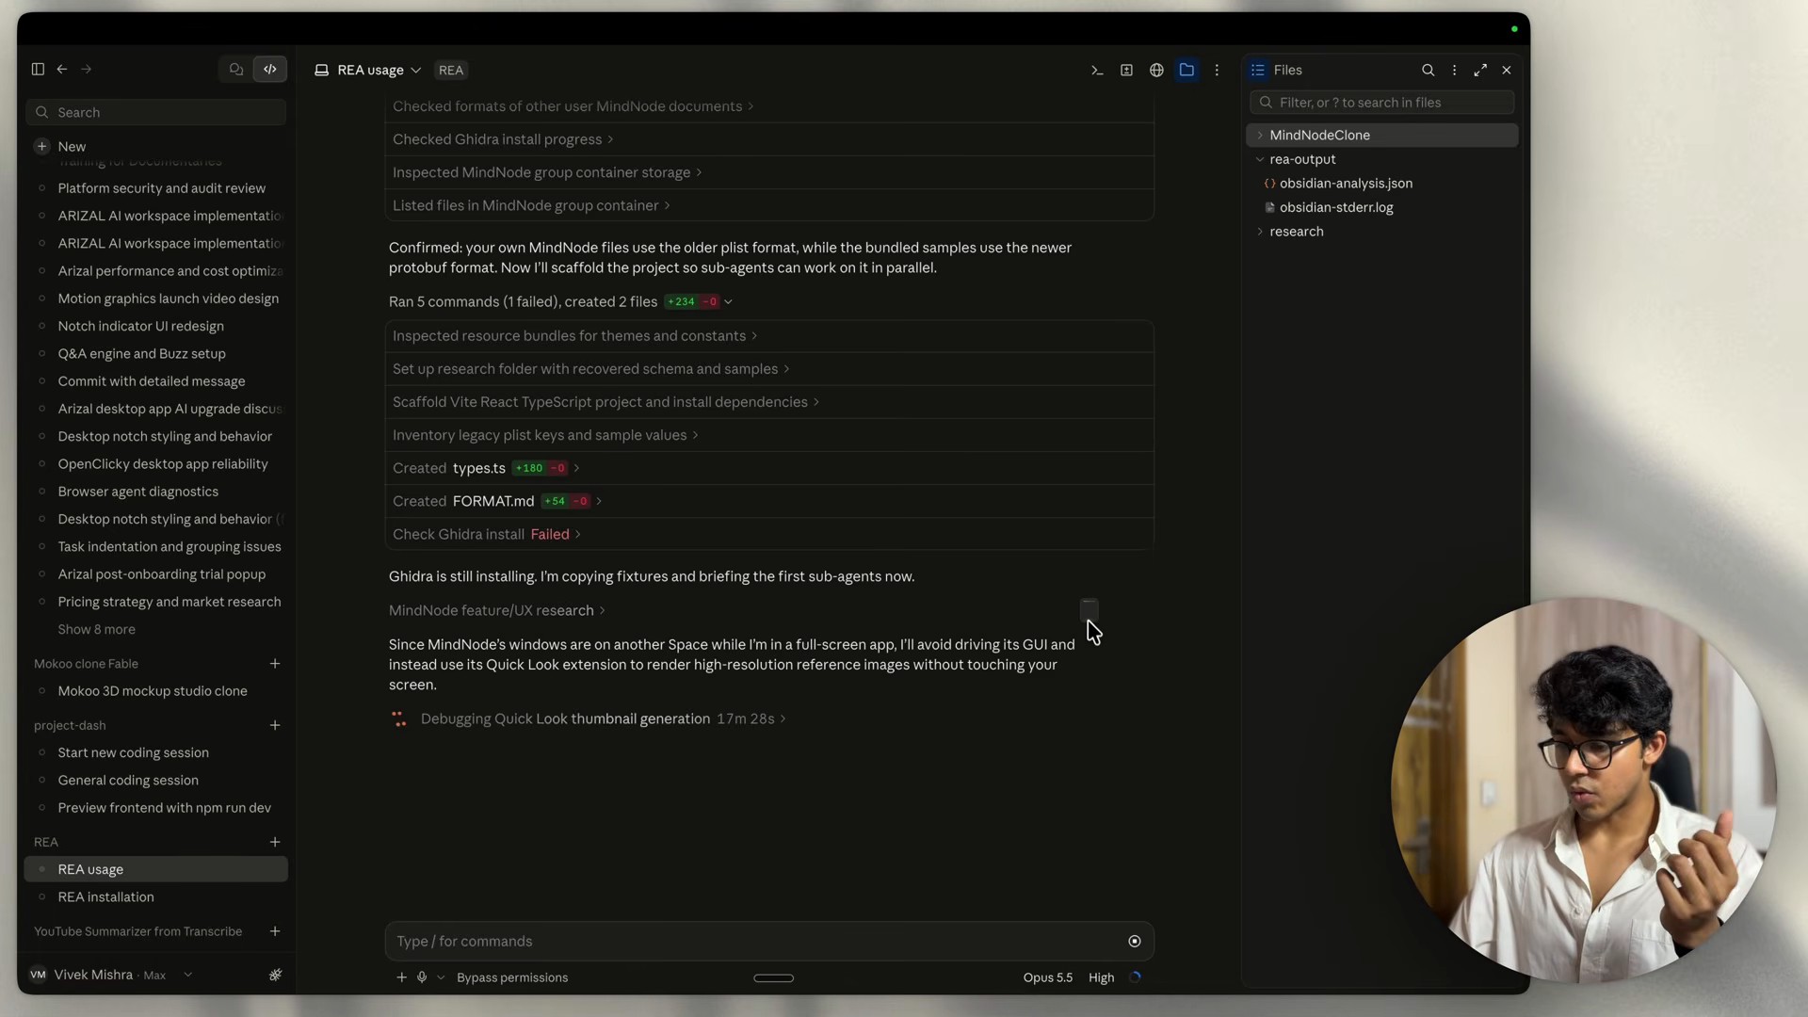
Task: Switch to the chat view icon
Action: click(x=236, y=69)
